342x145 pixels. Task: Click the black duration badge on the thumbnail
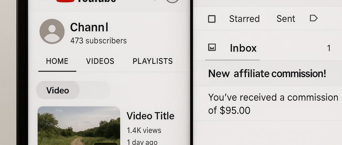[x=106, y=144]
